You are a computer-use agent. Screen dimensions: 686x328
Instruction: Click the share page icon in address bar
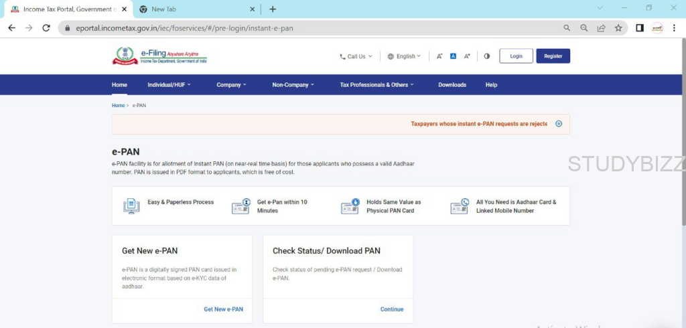point(601,28)
